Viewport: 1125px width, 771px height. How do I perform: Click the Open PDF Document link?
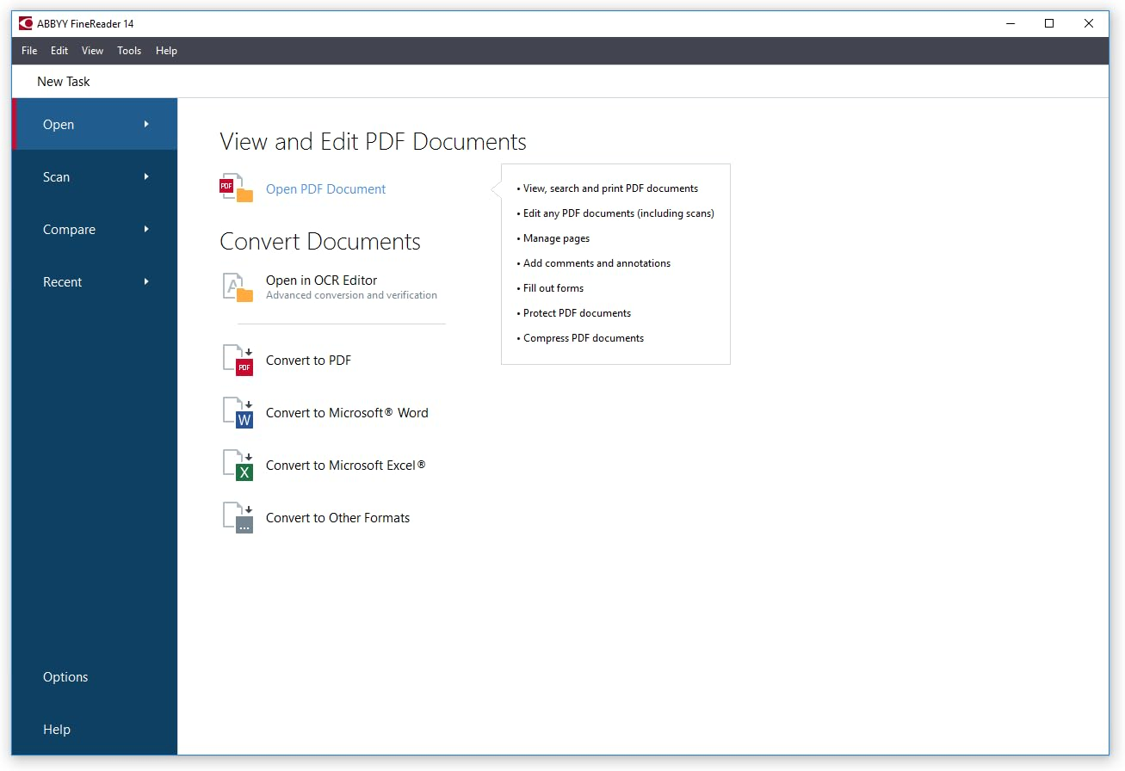(325, 188)
